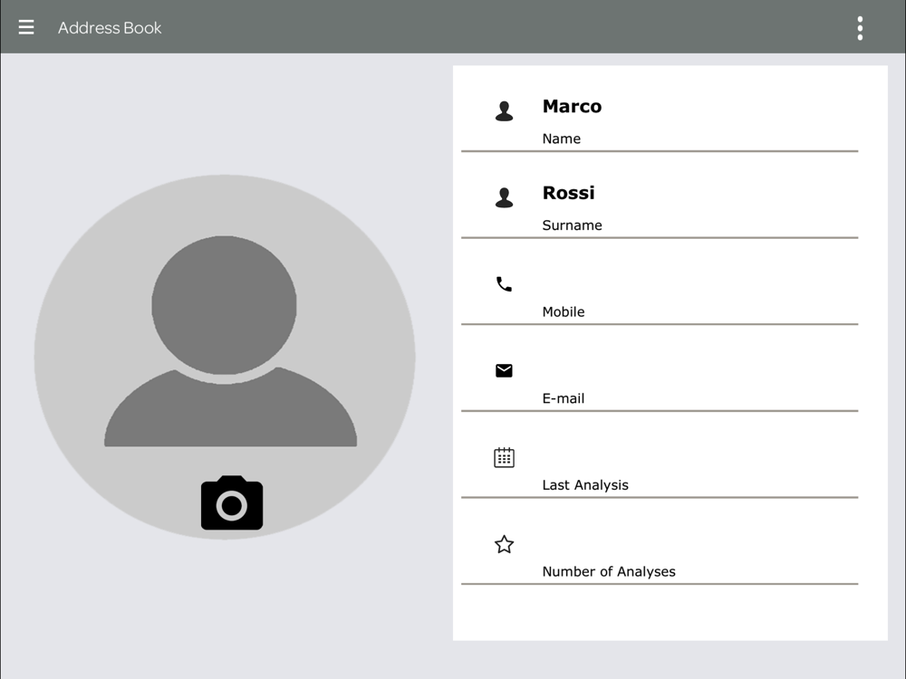This screenshot has height=679, width=906.
Task: Select the grey profile avatar placeholder
Action: tap(225, 357)
